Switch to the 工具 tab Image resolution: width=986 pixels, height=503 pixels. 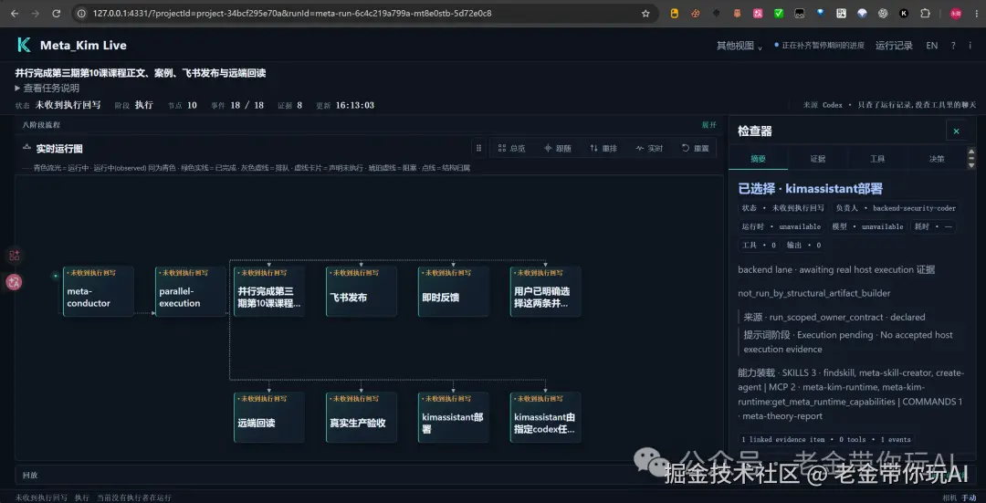877,159
